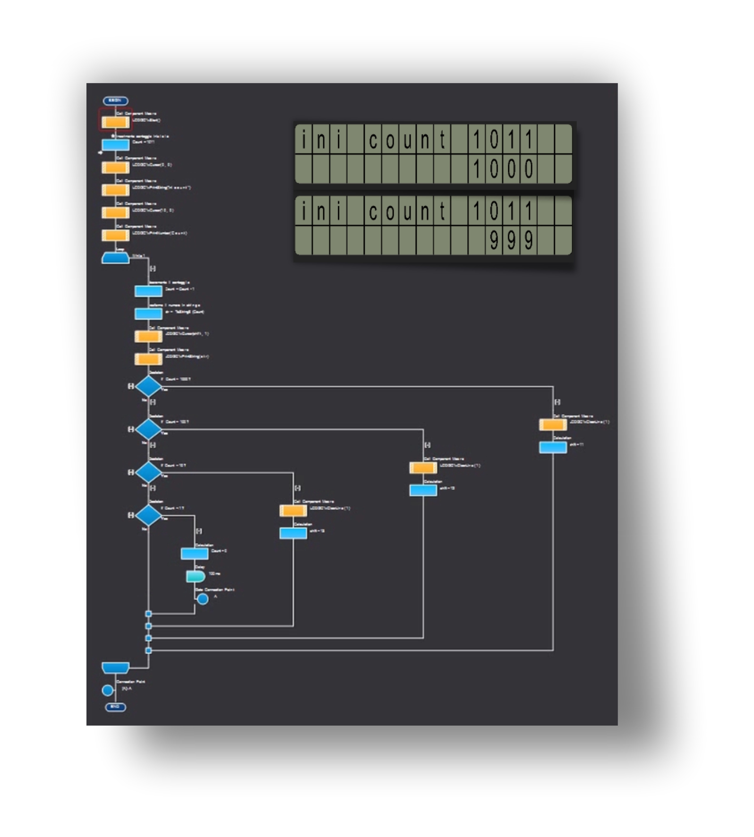This screenshot has height=837, width=754.
Task: Select ClearLine macro in Count = 1000 branch
Action: [x=553, y=425]
